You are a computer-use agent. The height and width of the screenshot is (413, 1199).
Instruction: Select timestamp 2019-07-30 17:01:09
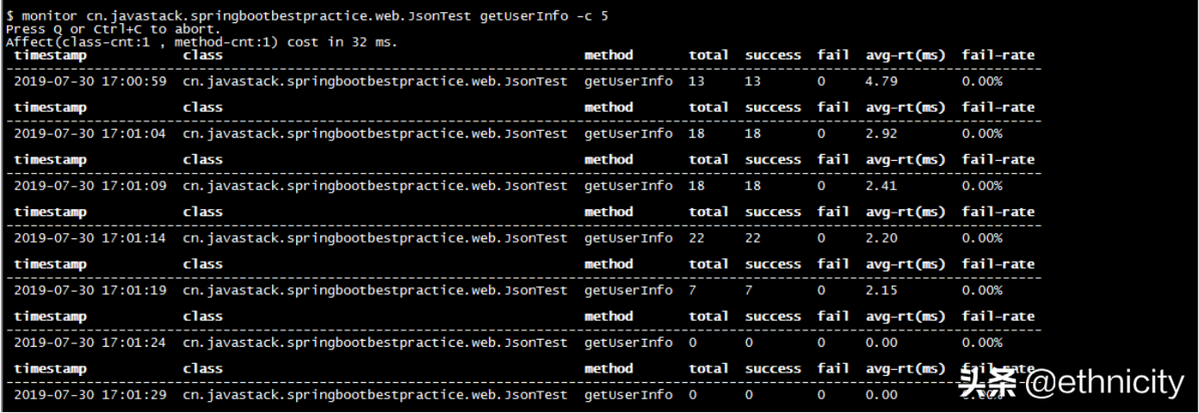pyautogui.click(x=90, y=186)
